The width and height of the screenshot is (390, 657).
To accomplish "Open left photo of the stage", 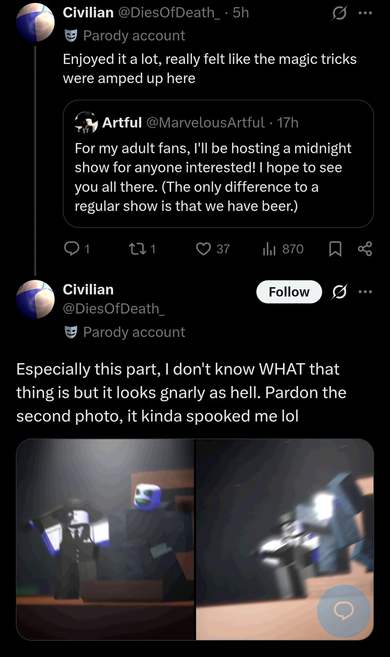I will pos(105,539).
